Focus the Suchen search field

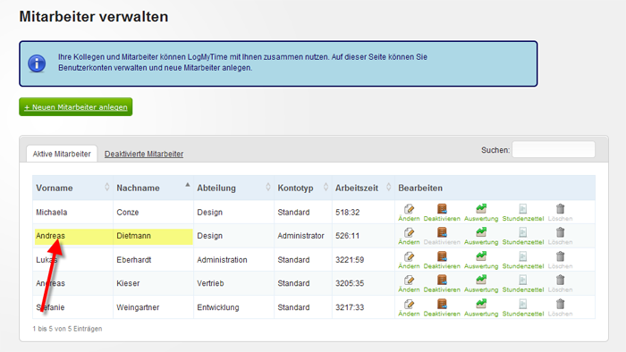click(554, 149)
